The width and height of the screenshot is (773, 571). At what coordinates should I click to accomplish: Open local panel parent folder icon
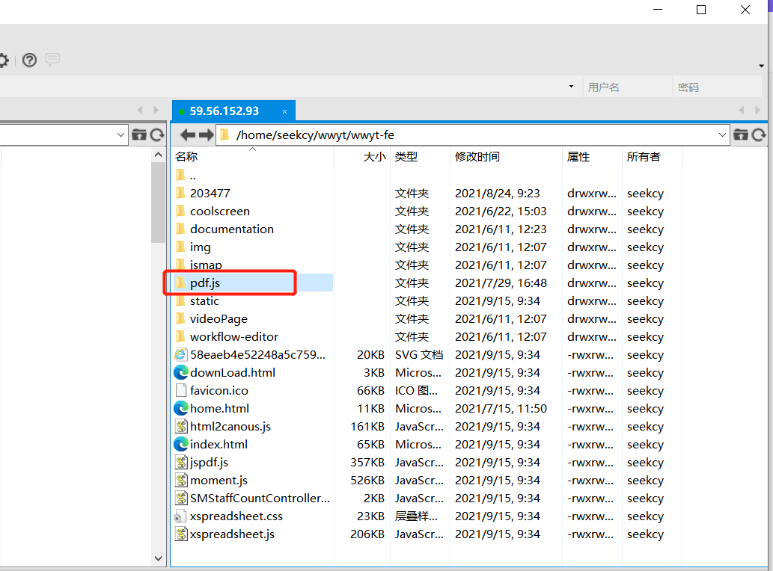coord(139,135)
